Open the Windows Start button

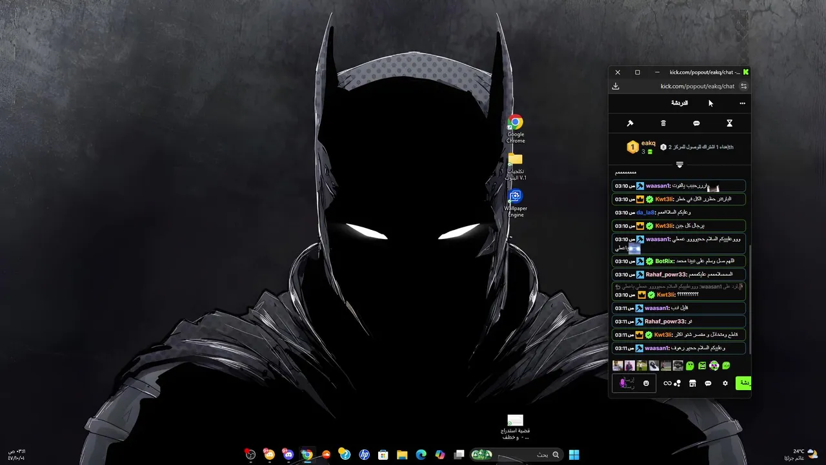(574, 455)
